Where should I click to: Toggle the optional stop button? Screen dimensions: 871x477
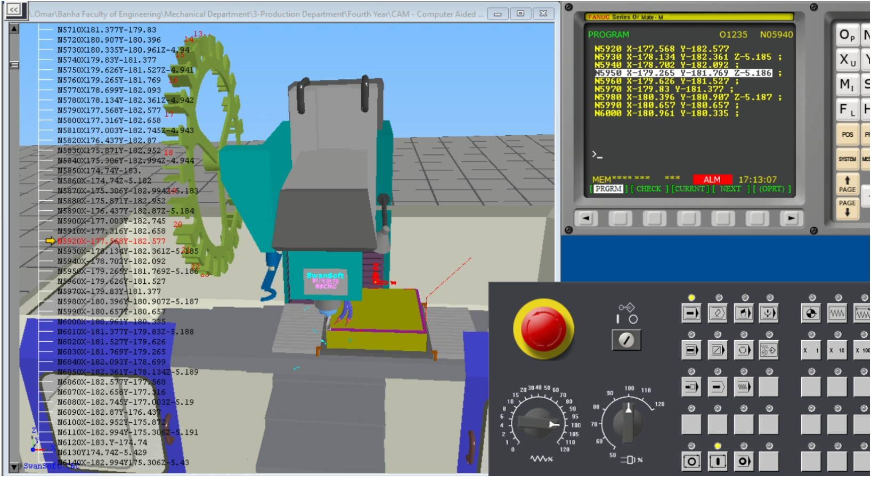pos(744,350)
